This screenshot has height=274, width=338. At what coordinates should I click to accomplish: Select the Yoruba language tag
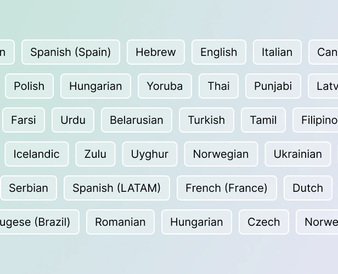pos(165,86)
